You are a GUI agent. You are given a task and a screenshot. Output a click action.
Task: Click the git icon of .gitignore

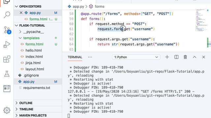(x=20, y=75)
